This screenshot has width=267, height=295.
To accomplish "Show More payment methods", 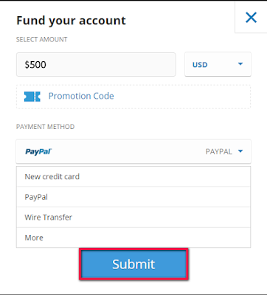I will tap(133, 237).
